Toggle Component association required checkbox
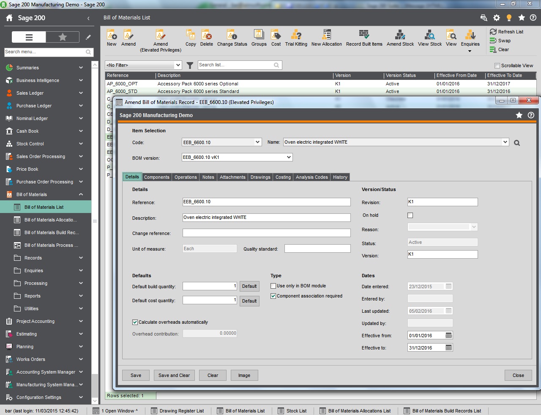Image resolution: width=541 pixels, height=415 pixels. [273, 296]
